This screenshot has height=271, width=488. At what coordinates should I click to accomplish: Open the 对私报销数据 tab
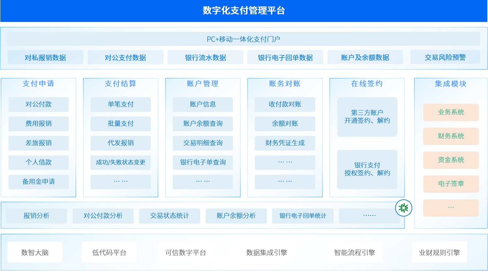click(45, 57)
